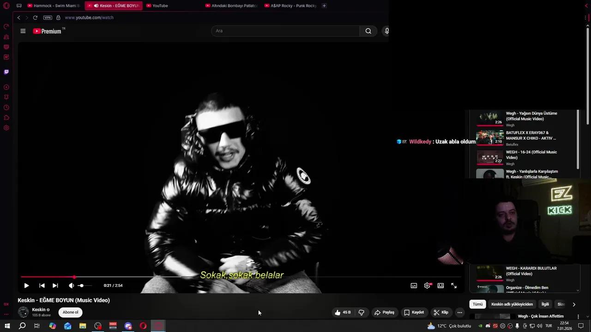
Task: Subscribe with the 'Abone ol' button
Action: point(71,312)
